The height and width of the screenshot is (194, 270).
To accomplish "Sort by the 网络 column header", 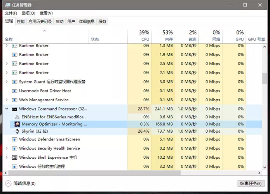I will click(211, 36).
